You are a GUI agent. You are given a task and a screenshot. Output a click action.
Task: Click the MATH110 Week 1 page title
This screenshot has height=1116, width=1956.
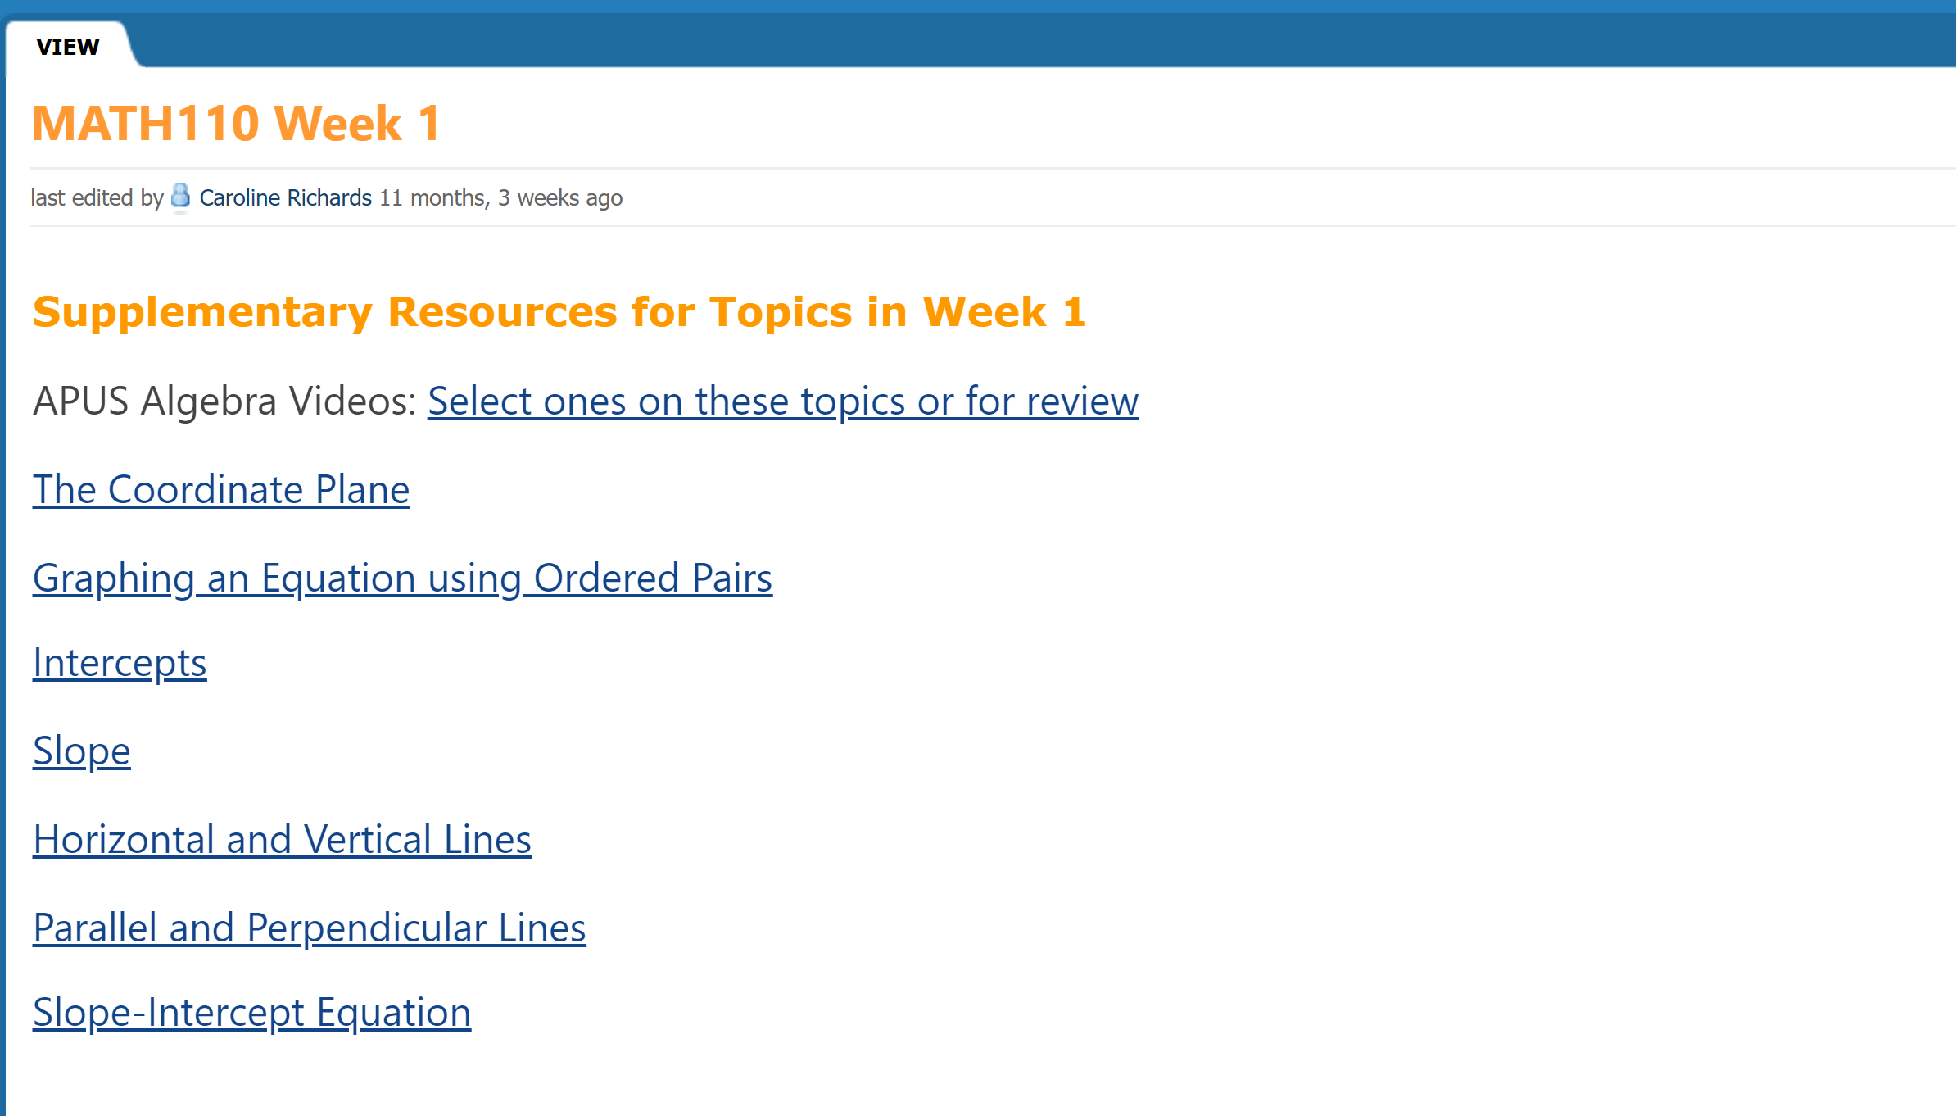click(236, 124)
